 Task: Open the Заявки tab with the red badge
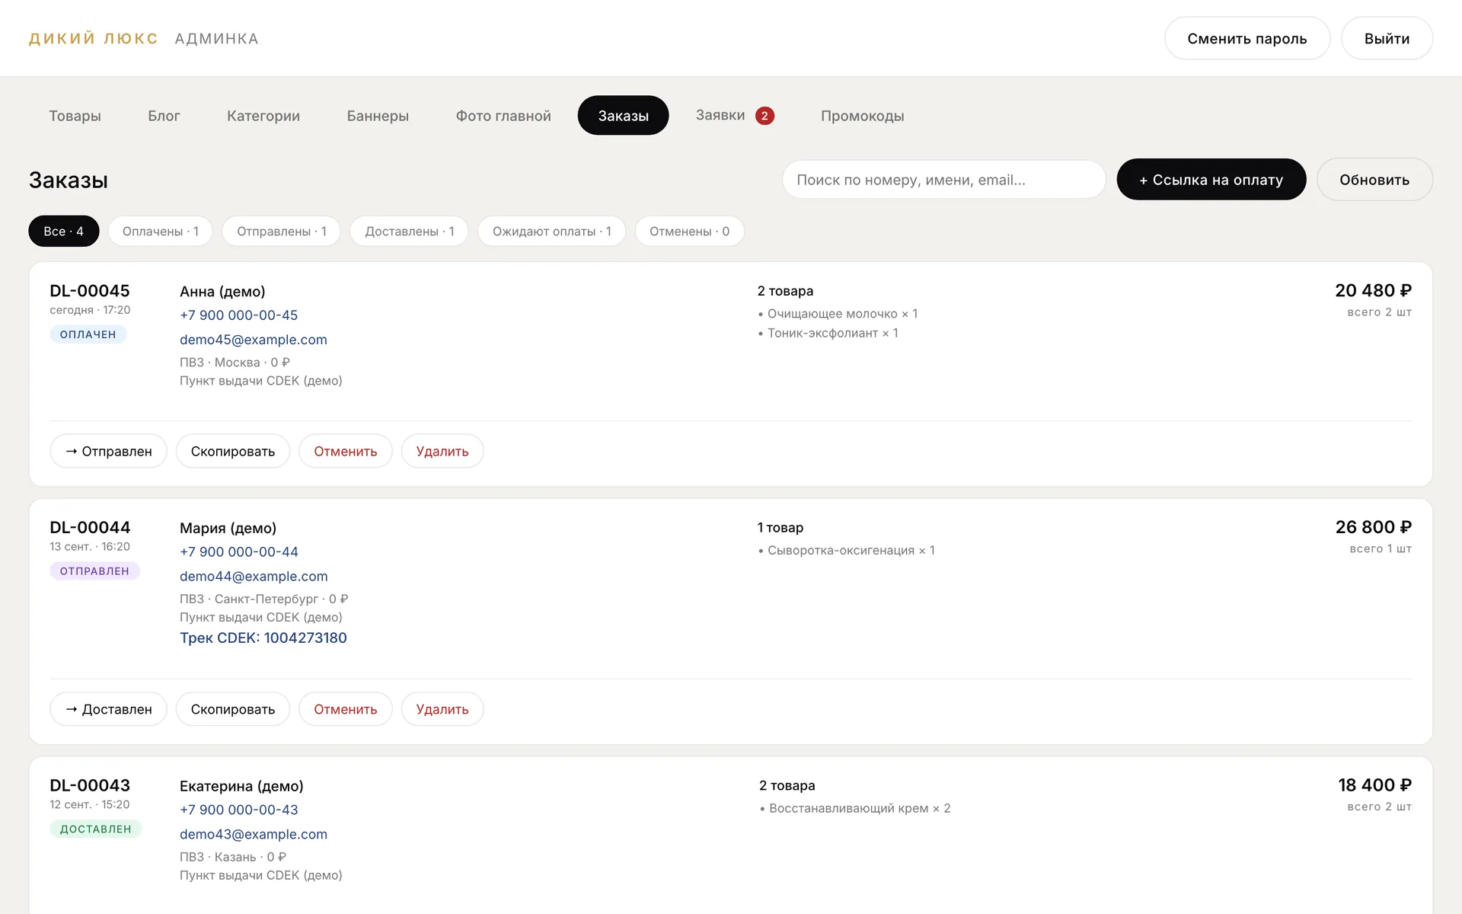(734, 116)
